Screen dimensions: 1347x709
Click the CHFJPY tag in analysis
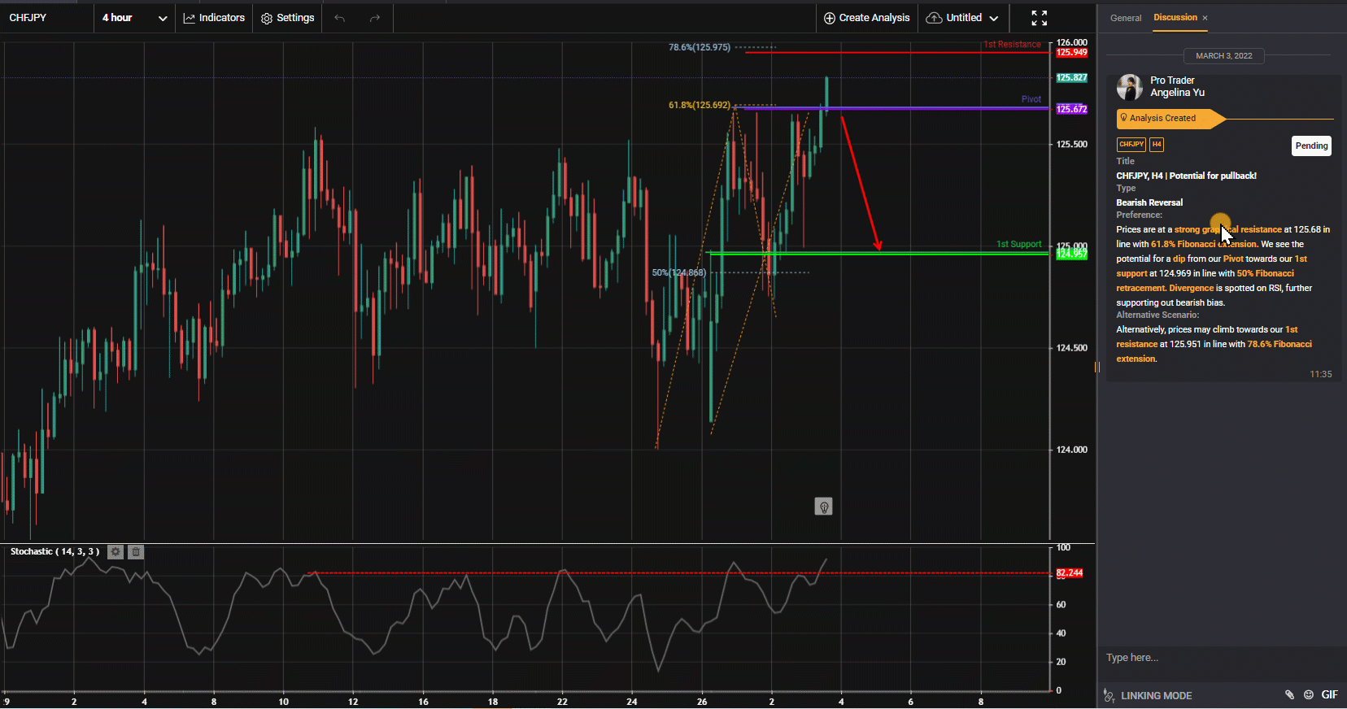point(1131,145)
